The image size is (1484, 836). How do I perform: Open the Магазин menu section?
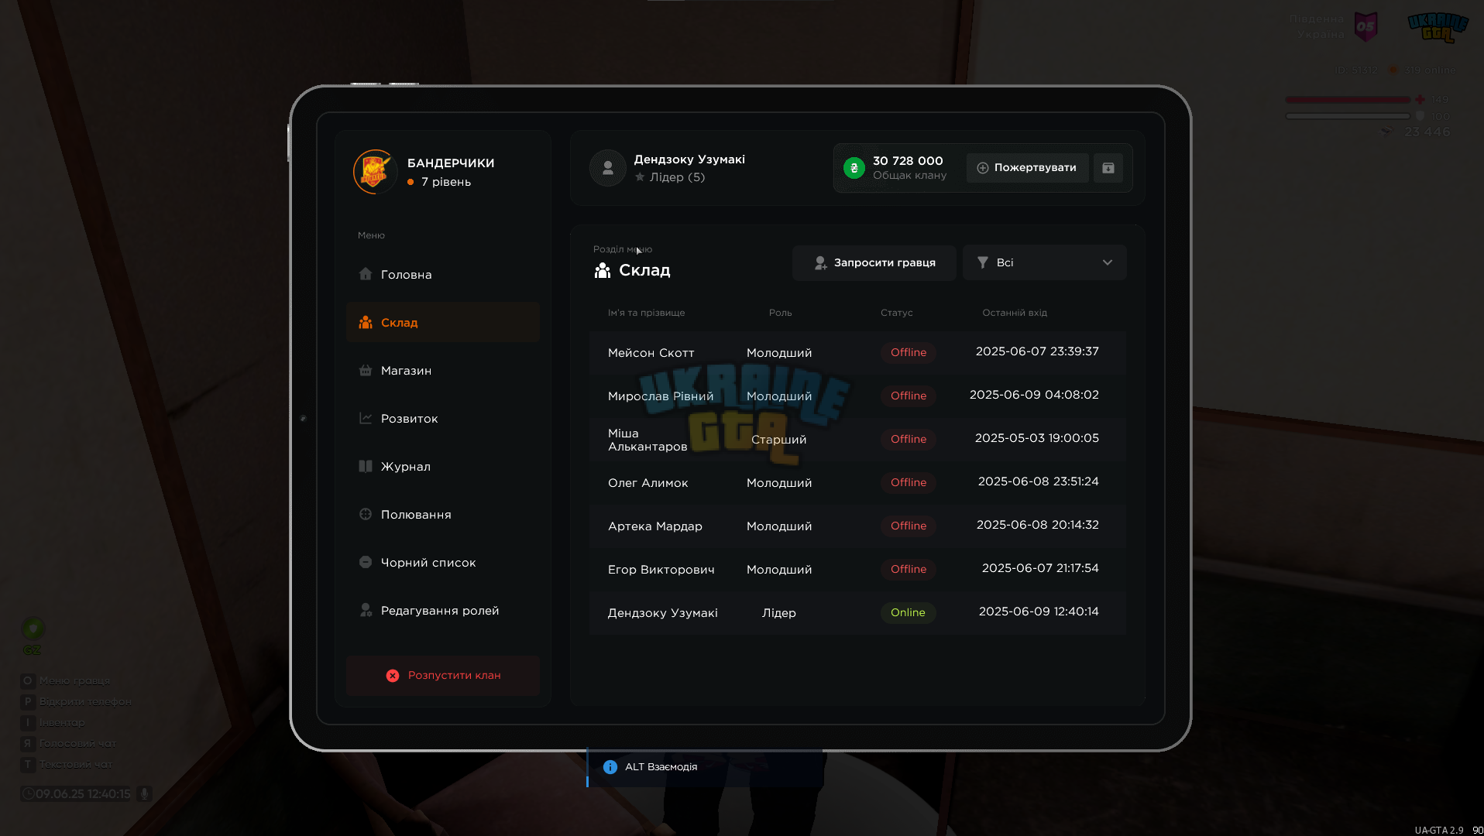point(443,371)
